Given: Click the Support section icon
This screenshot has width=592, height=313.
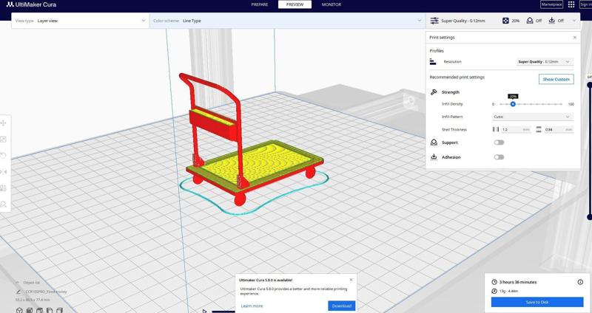Looking at the screenshot, I should [x=434, y=142].
